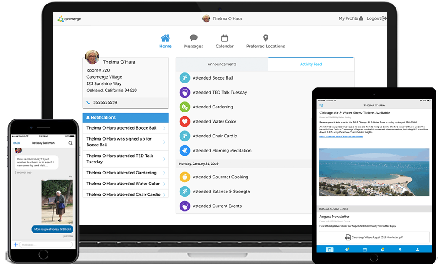Open search with the magnifier on the phone
Screen dimensions: 440x264
tap(70, 142)
